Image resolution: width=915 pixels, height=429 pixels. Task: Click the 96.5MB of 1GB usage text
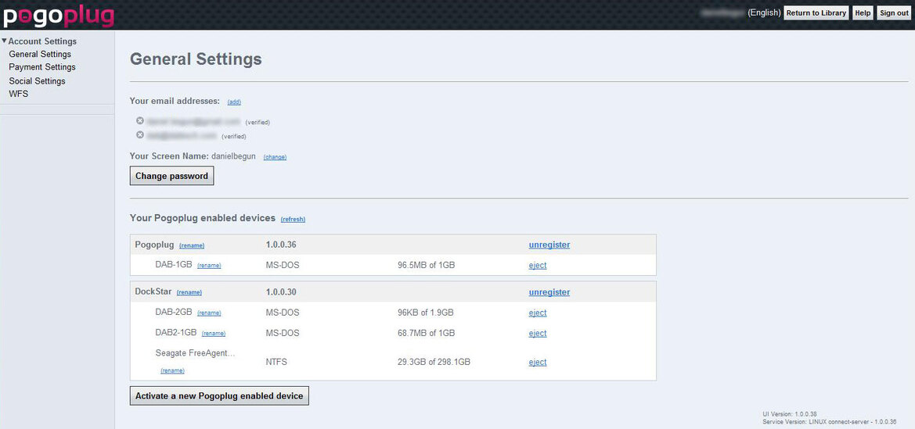click(426, 265)
